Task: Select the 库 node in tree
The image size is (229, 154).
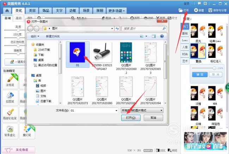Action: coord(37,81)
